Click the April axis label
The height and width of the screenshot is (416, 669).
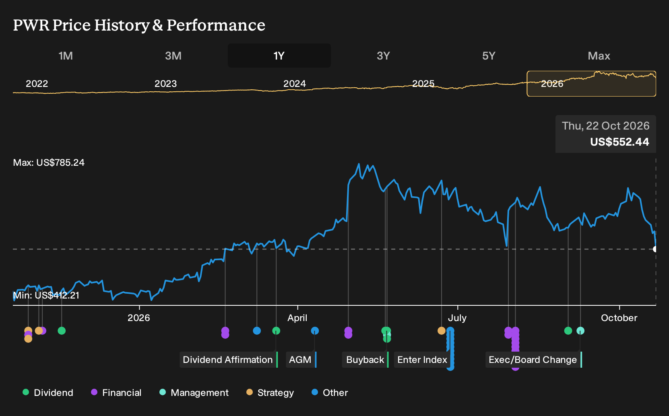click(x=297, y=318)
